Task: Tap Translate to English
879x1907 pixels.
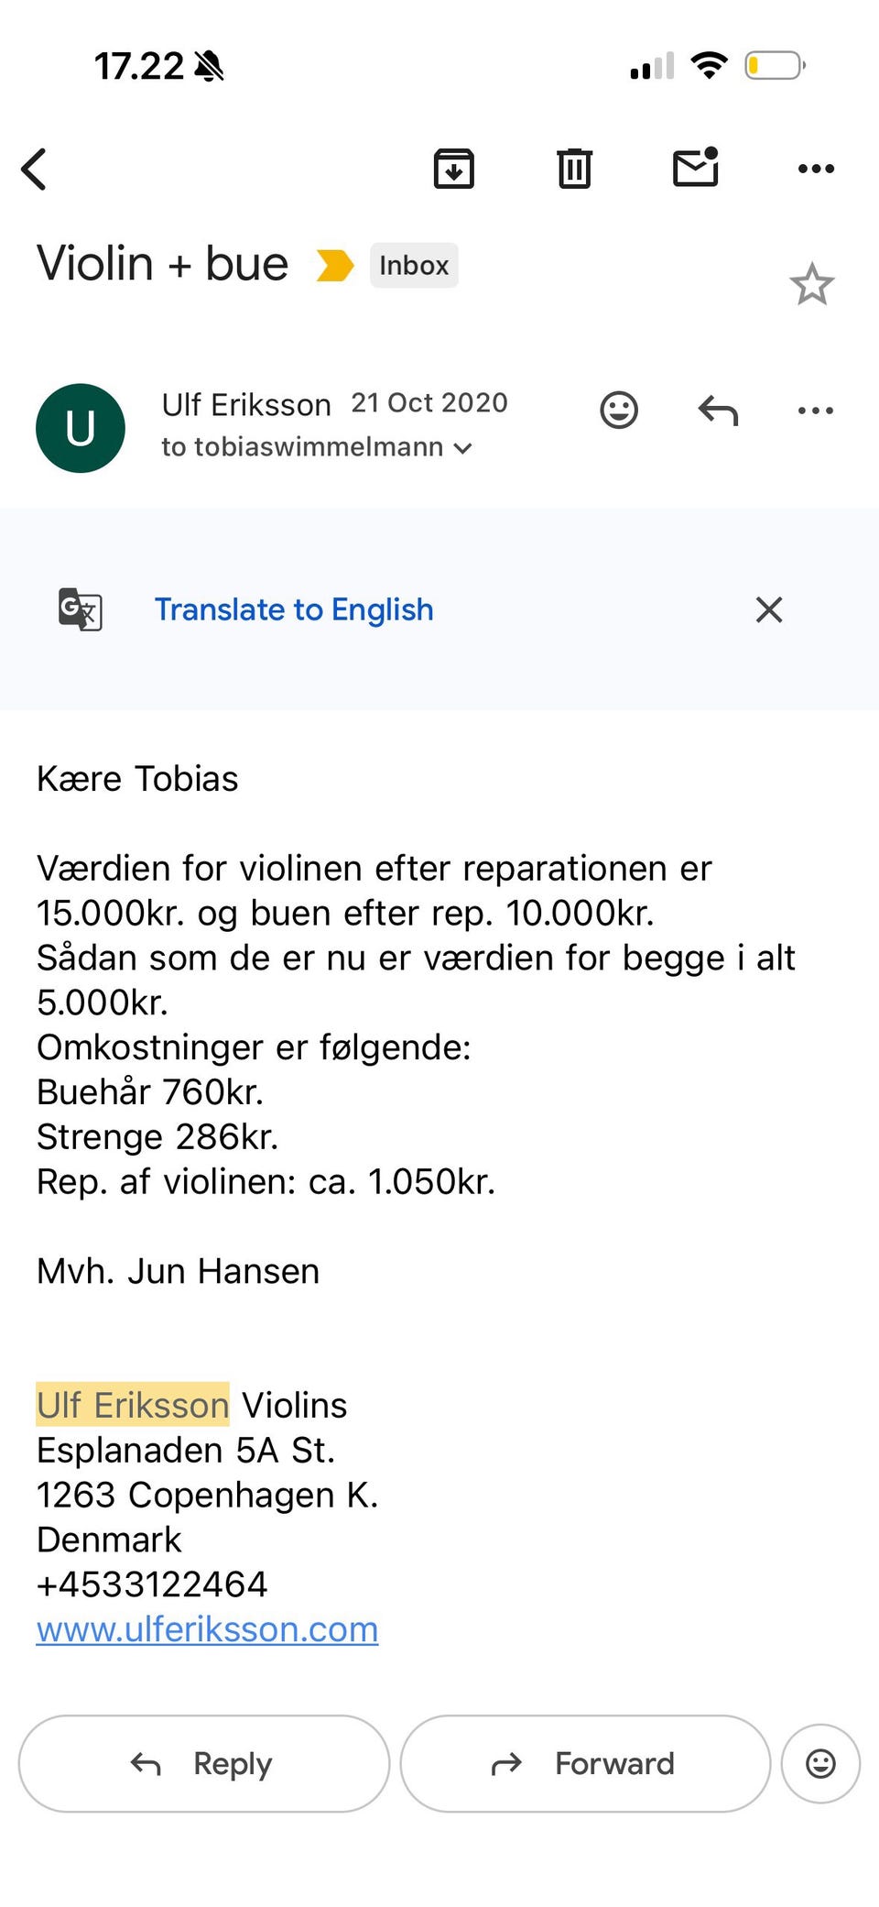Action: click(294, 609)
